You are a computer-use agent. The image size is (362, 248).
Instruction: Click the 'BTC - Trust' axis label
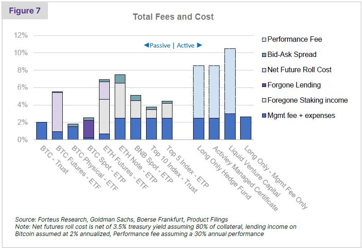(54, 160)
